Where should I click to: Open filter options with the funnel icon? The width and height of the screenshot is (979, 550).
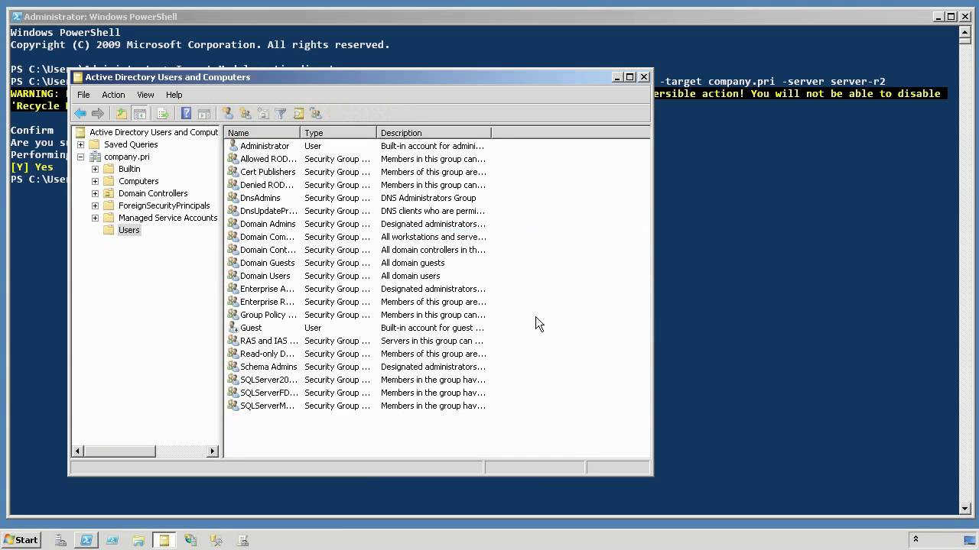pos(281,114)
